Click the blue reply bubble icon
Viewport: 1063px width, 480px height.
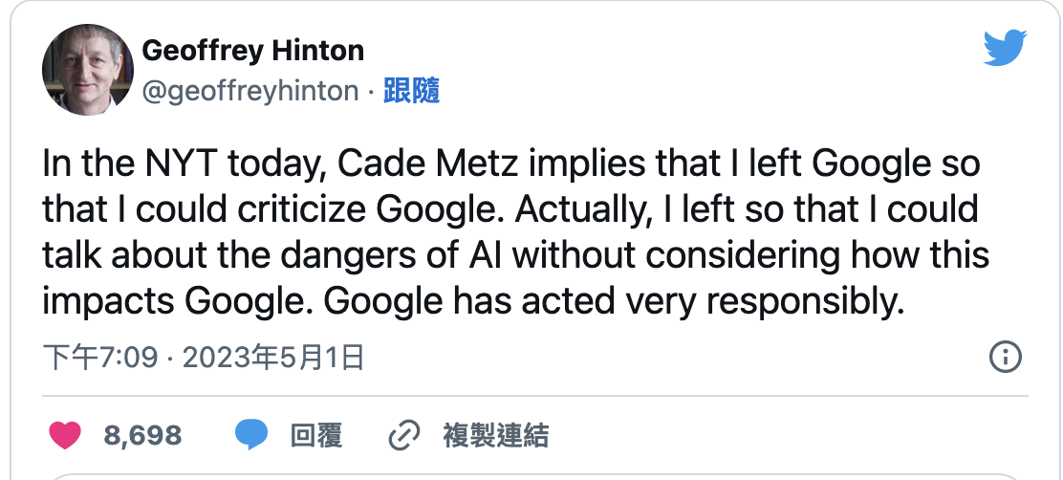point(251,436)
